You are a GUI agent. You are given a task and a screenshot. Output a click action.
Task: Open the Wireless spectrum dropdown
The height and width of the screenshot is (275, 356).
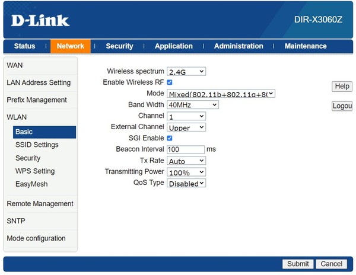[x=186, y=72]
